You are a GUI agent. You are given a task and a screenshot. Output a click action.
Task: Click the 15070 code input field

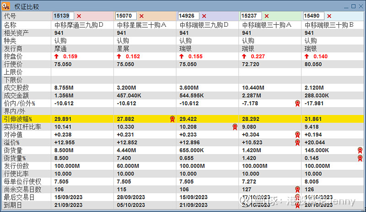click(x=126, y=16)
